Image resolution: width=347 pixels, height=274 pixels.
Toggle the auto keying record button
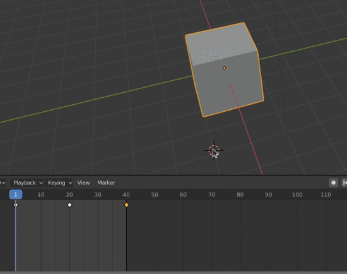point(333,182)
